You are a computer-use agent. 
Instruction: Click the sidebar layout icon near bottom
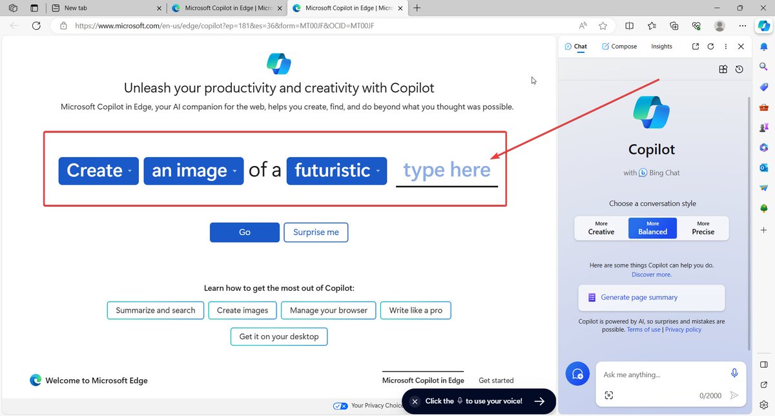[763, 365]
